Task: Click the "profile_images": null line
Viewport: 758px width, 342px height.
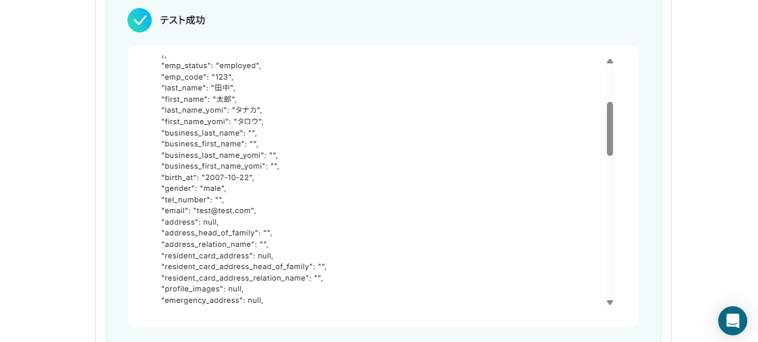Action: 202,289
